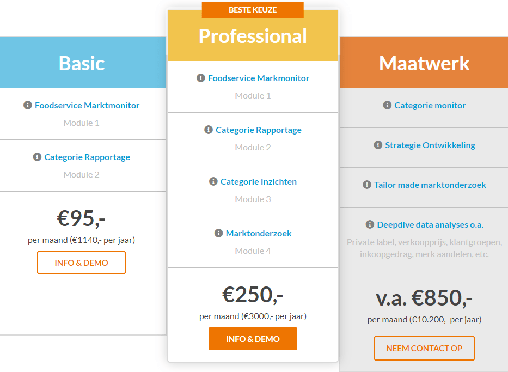Open Categorie Inzichten link
508x372 pixels.
[259, 181]
